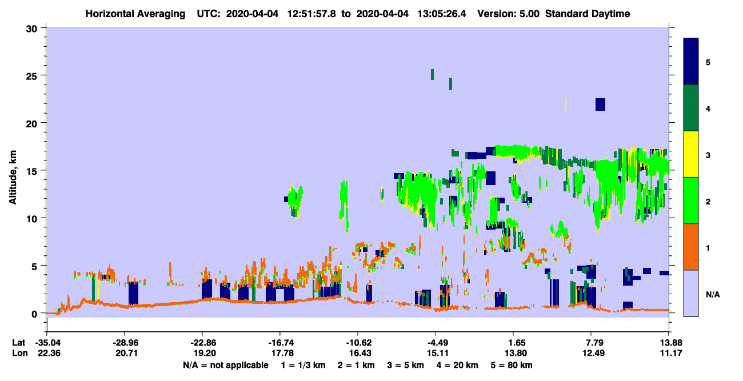The image size is (743, 381).
Task: Click the bright green level 2 color swatch
Action: 691,200
